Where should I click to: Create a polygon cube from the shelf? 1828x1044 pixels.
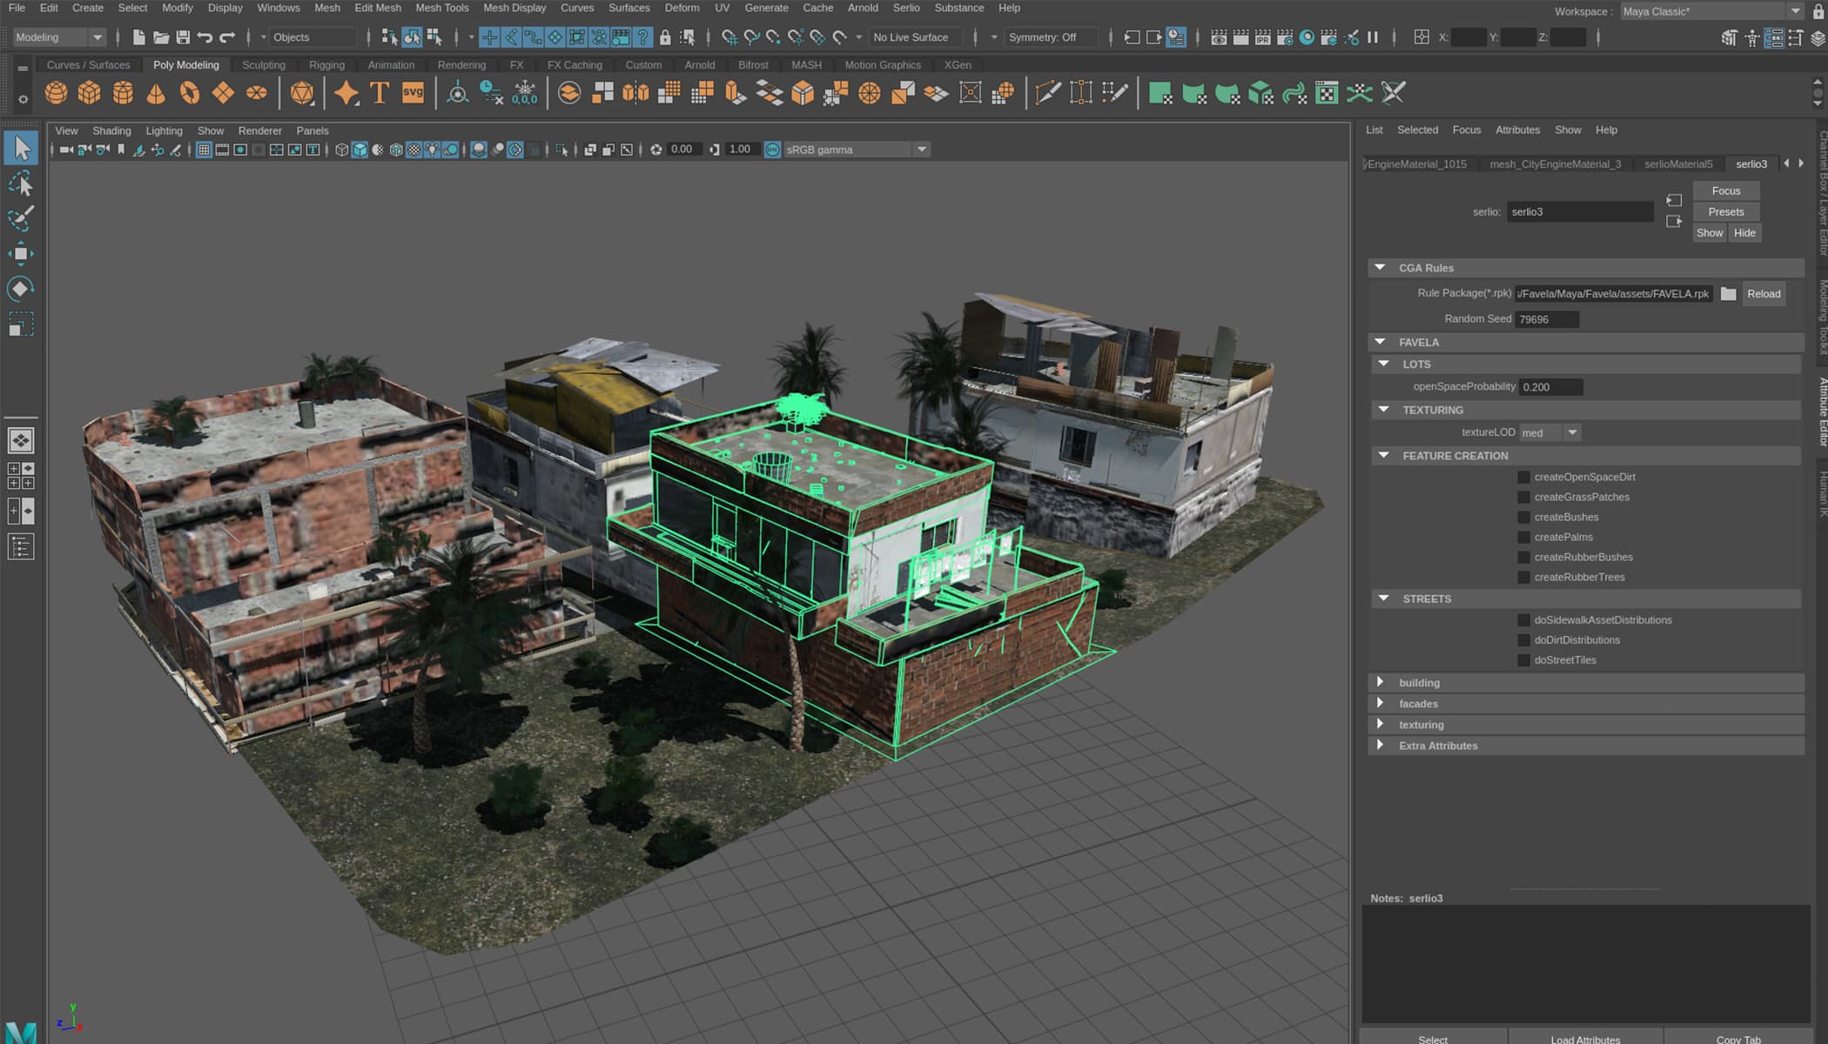pos(87,93)
